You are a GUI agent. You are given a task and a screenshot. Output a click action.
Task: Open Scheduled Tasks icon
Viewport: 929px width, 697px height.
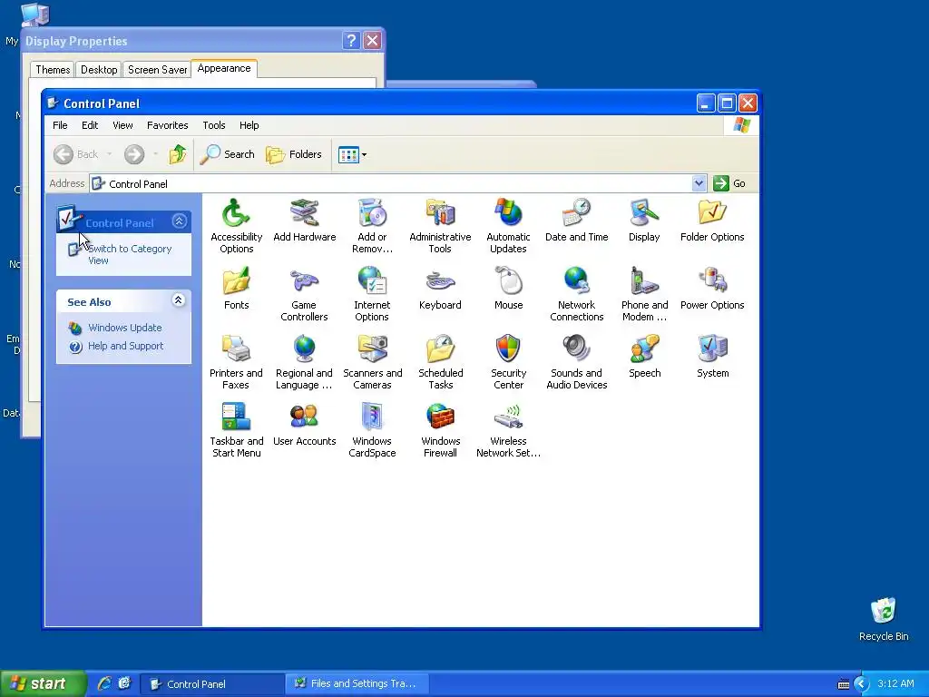[x=440, y=362]
